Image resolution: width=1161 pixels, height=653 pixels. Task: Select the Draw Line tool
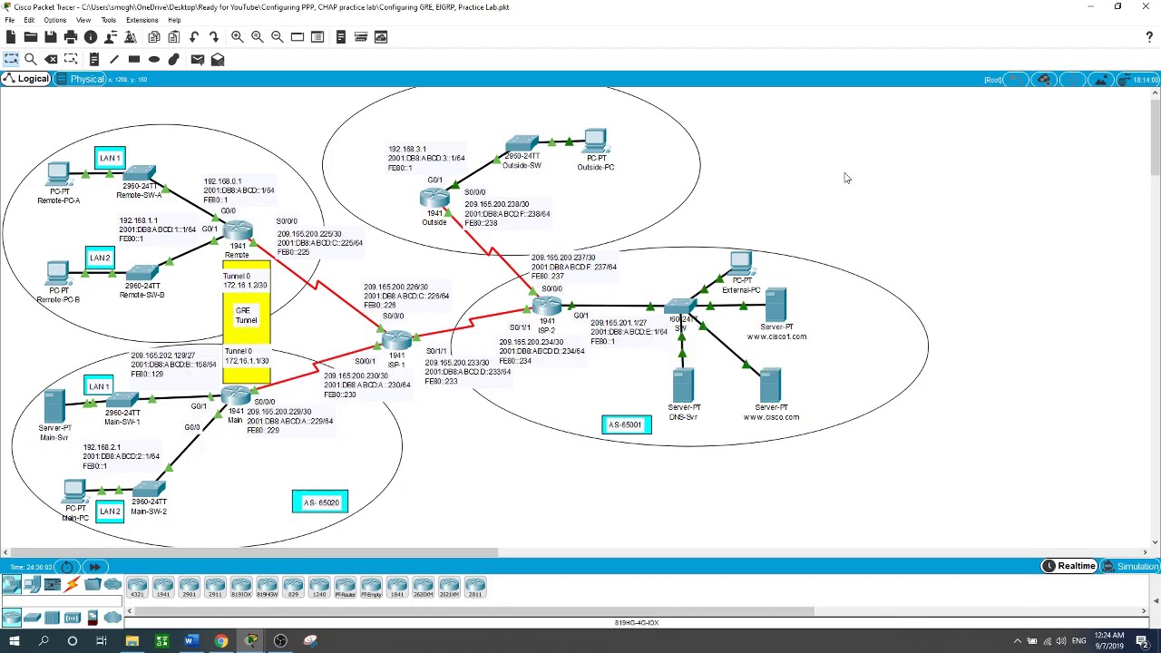pyautogui.click(x=114, y=59)
